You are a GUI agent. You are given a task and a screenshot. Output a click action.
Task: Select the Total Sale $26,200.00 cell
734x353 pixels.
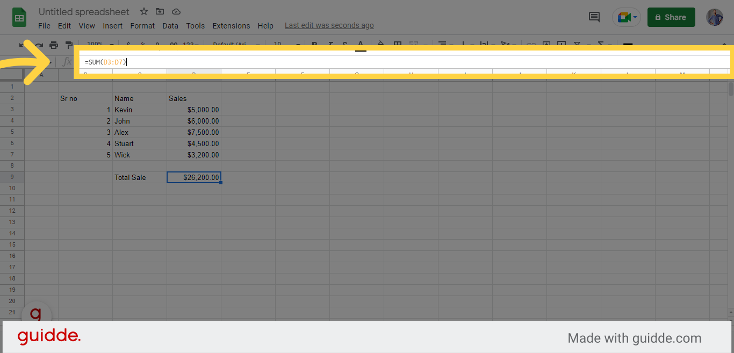(x=194, y=177)
